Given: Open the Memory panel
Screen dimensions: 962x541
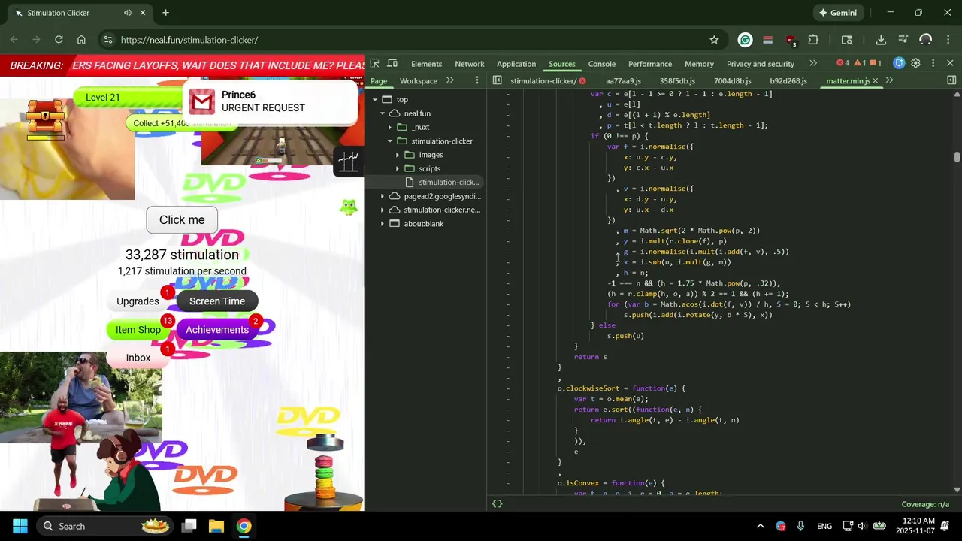Looking at the screenshot, I should [x=699, y=64].
